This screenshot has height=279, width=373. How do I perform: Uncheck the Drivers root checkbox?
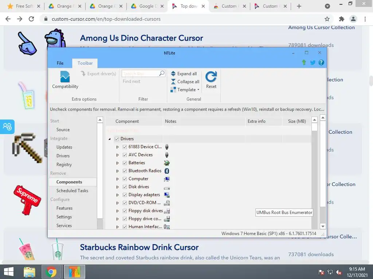pos(117,139)
